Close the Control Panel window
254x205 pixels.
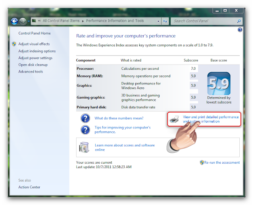(236, 11)
